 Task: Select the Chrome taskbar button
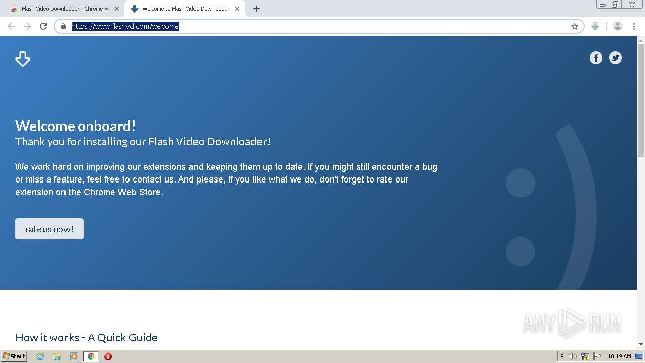coord(91,356)
